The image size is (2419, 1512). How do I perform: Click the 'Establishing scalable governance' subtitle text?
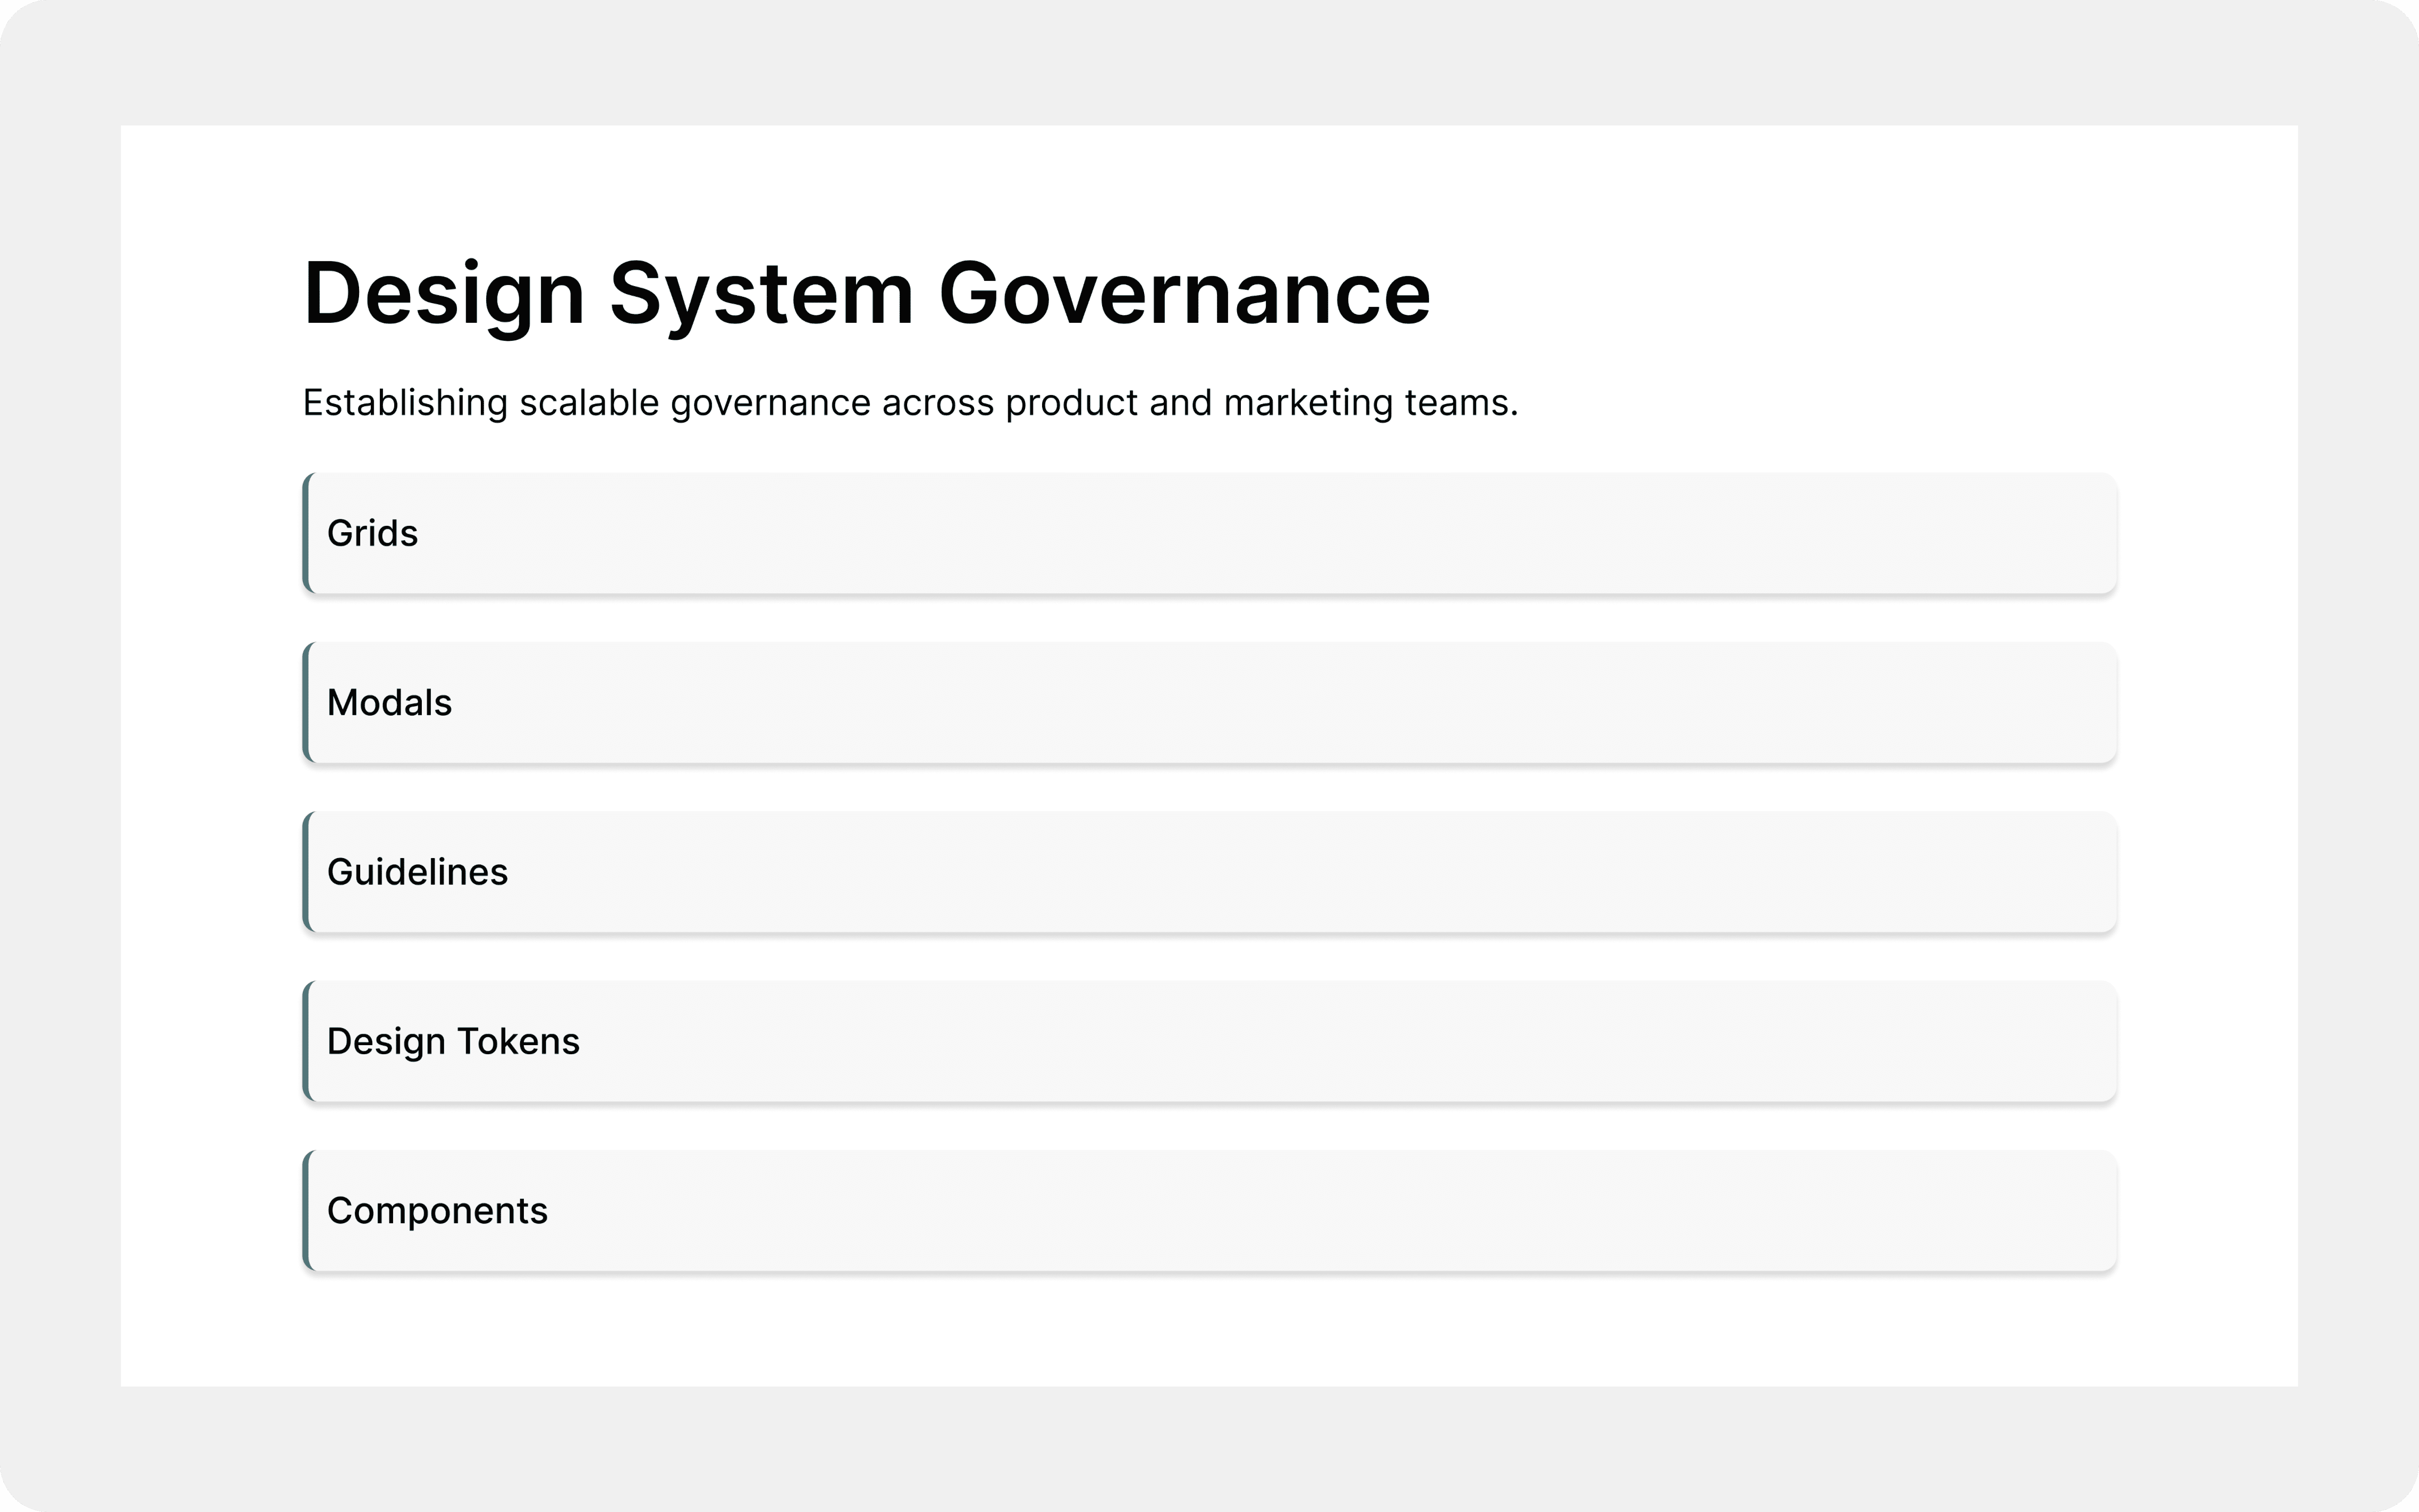[x=910, y=403]
